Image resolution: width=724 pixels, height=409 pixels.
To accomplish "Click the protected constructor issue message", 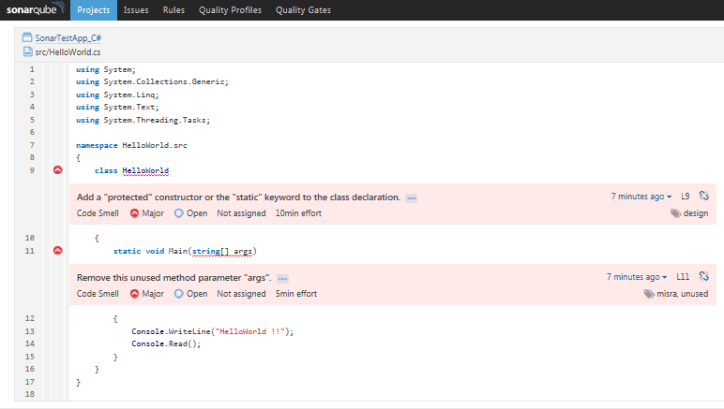I will [x=238, y=197].
